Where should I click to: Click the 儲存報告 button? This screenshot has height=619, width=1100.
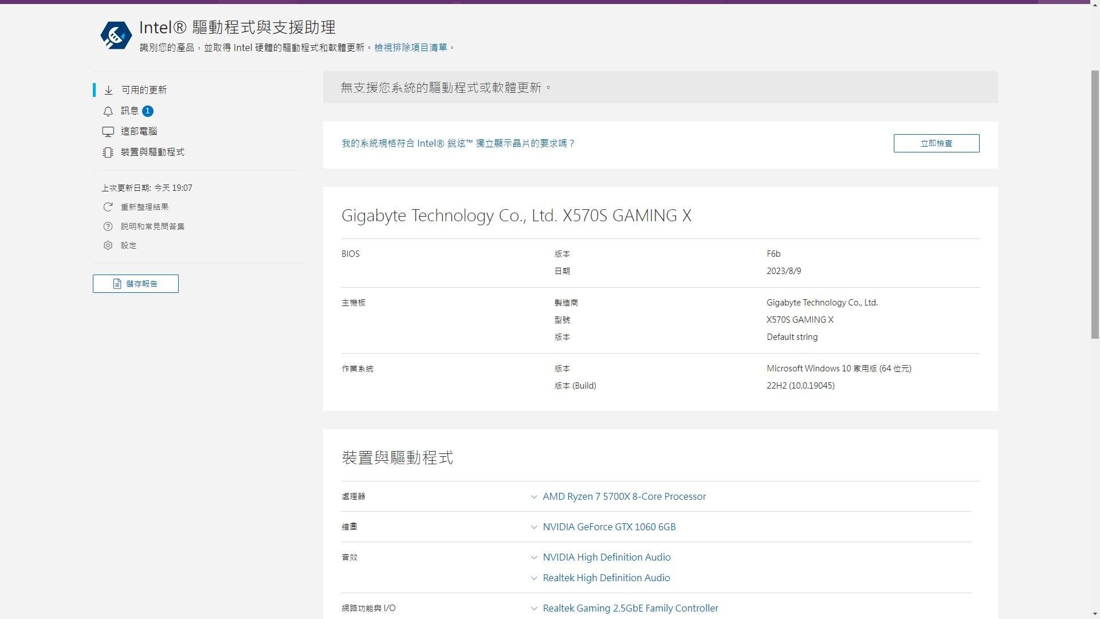point(136,284)
